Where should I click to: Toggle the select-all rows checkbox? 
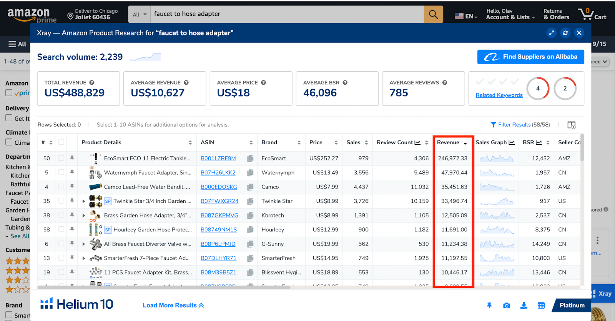[x=61, y=142]
